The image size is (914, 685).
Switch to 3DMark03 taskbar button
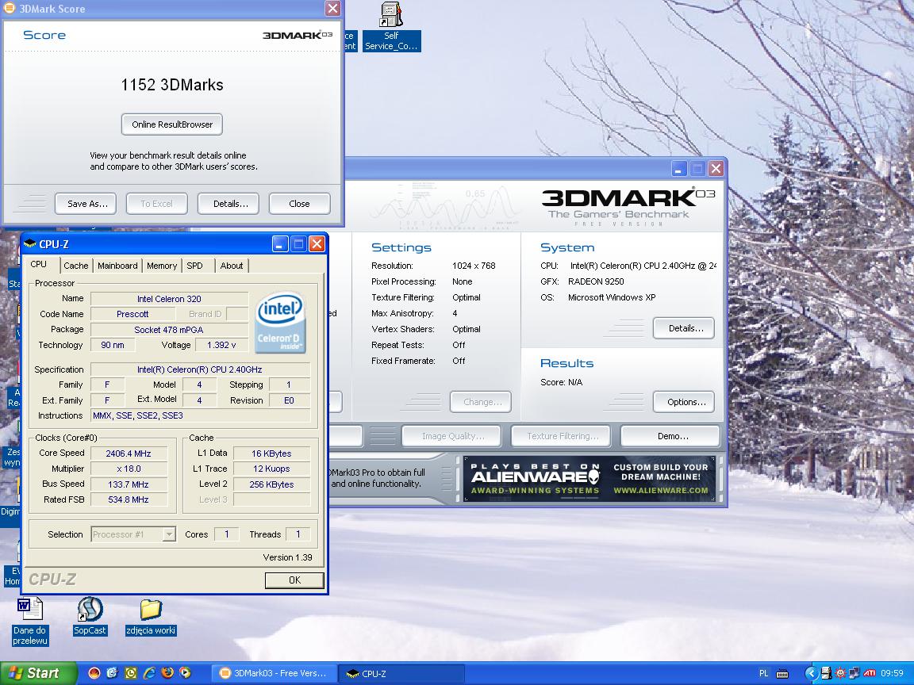[x=274, y=673]
